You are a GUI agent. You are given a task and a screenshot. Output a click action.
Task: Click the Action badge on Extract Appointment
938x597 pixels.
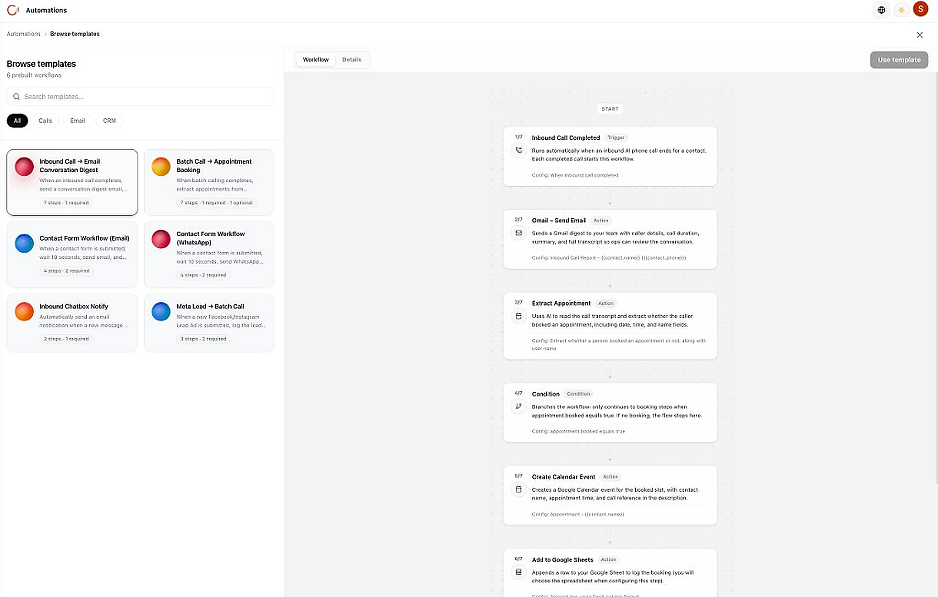605,304
